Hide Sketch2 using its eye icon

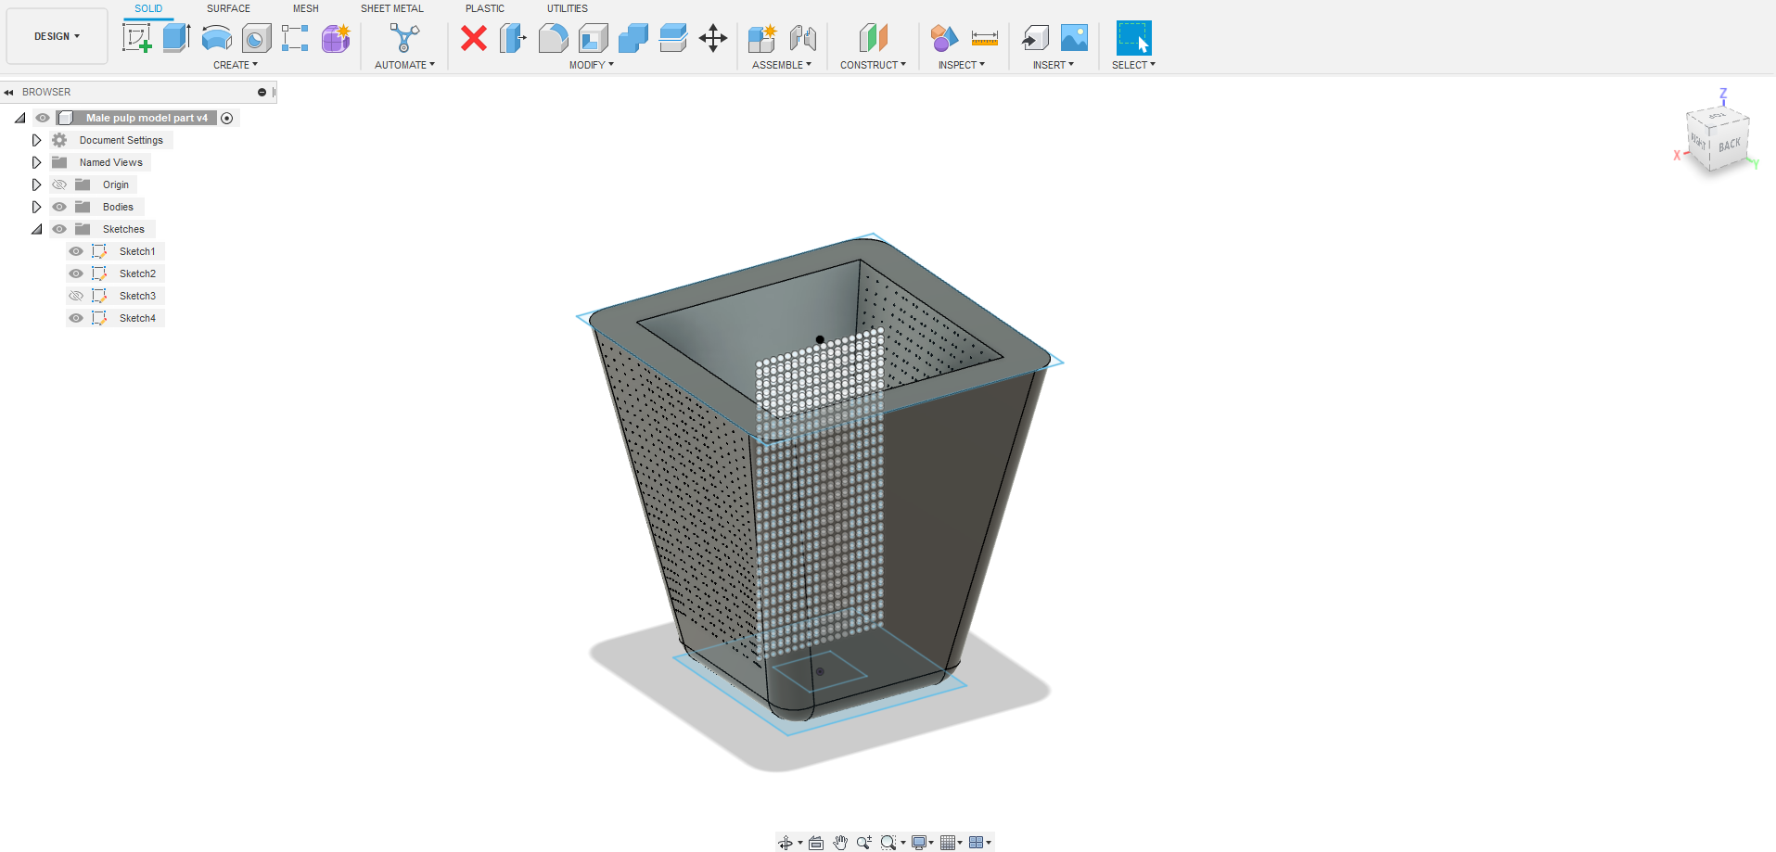click(x=76, y=273)
